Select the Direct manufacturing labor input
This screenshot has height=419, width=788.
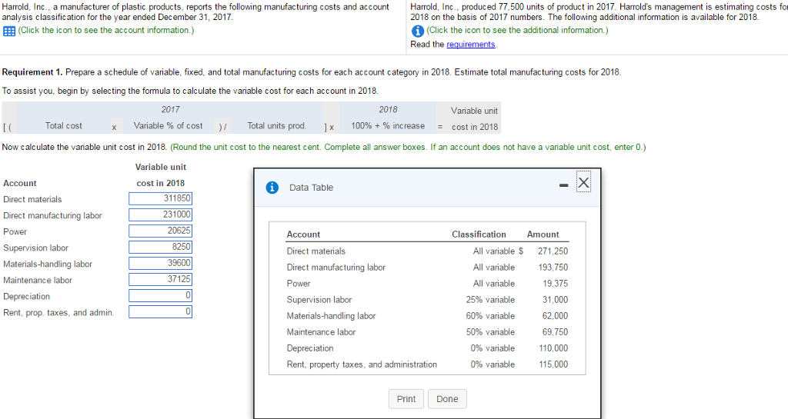point(160,214)
